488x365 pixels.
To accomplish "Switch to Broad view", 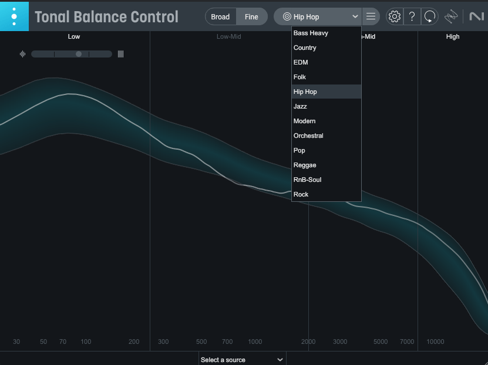I will 220,17.
